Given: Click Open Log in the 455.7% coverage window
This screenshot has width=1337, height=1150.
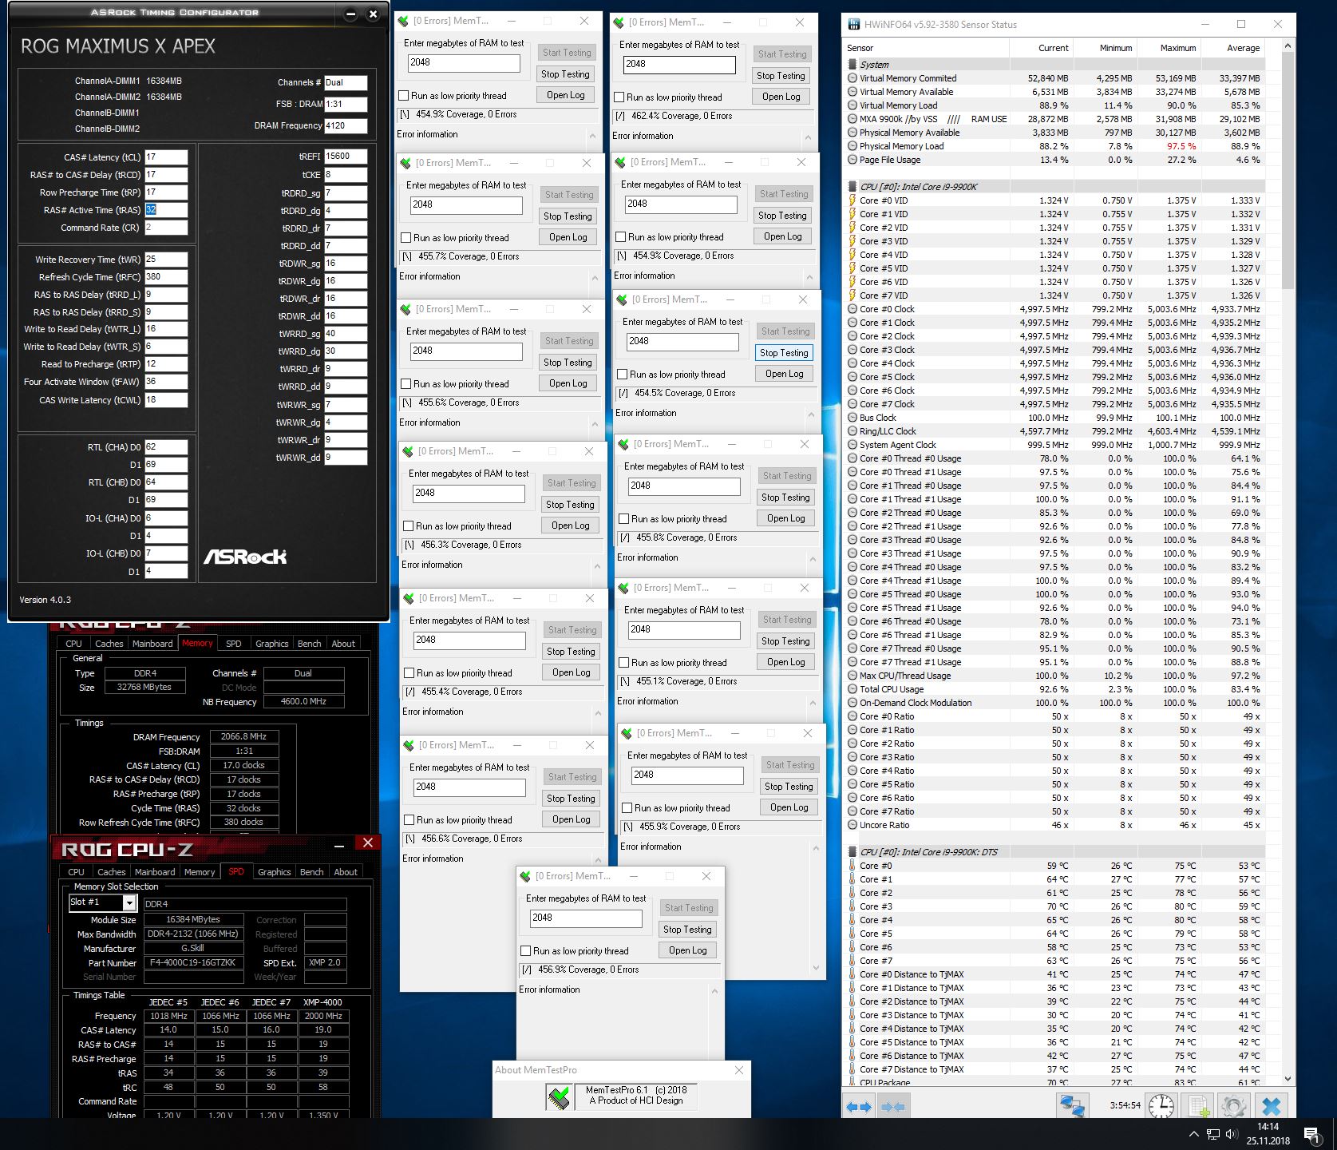Looking at the screenshot, I should [568, 237].
